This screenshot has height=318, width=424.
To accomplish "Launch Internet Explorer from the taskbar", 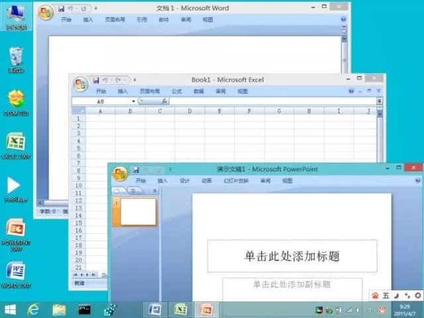I will click(34, 309).
